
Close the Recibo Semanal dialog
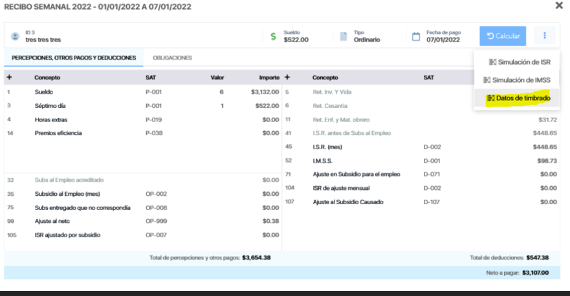(559, 6)
